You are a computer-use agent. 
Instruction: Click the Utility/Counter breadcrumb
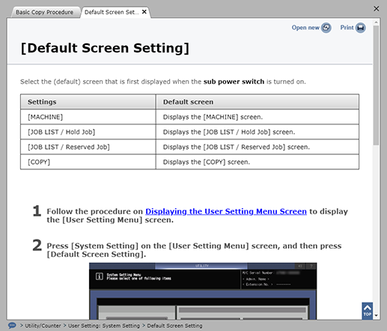pyautogui.click(x=43, y=326)
